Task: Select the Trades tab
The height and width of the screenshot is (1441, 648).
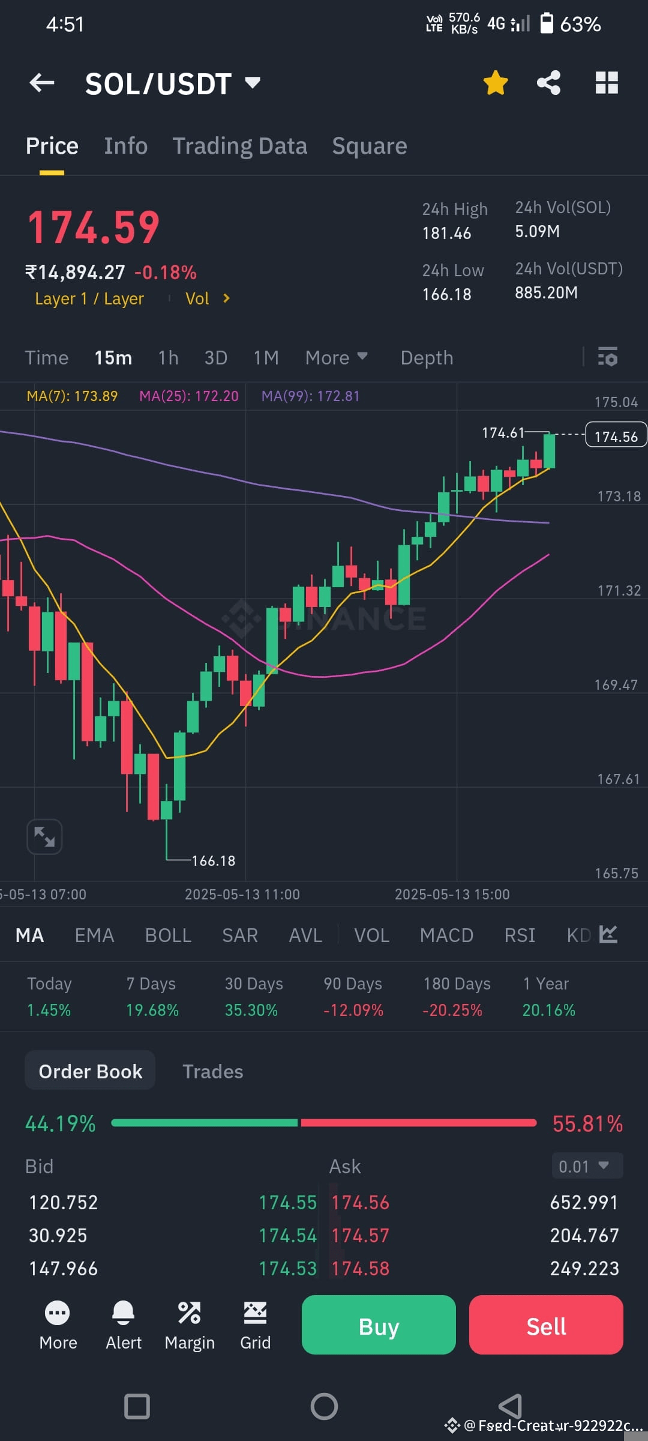Action: tap(212, 1071)
